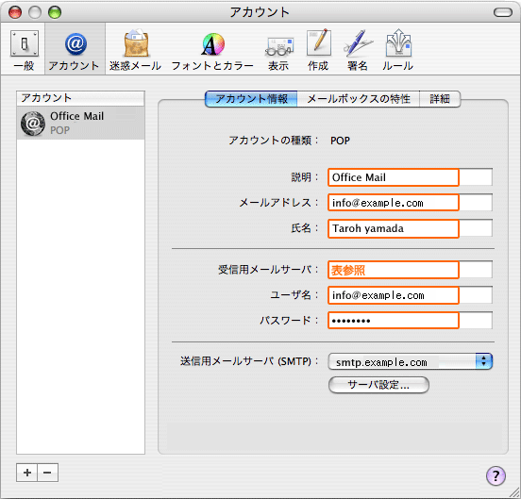The height and width of the screenshot is (499, 521).
Task: Select the アカウント @ toolbar icon
Action: click(x=76, y=50)
